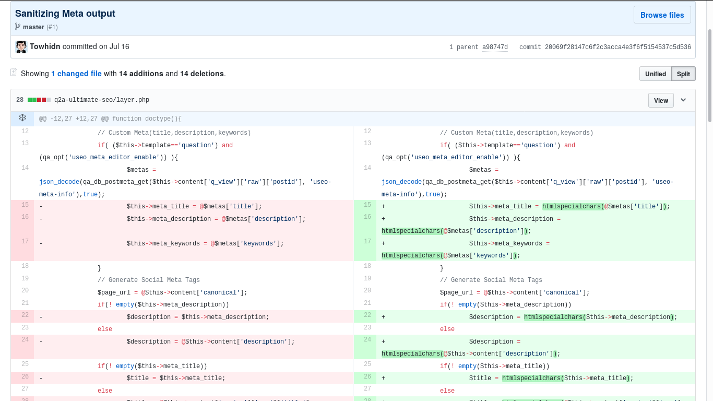Switch to Unified diff view

tap(655, 74)
